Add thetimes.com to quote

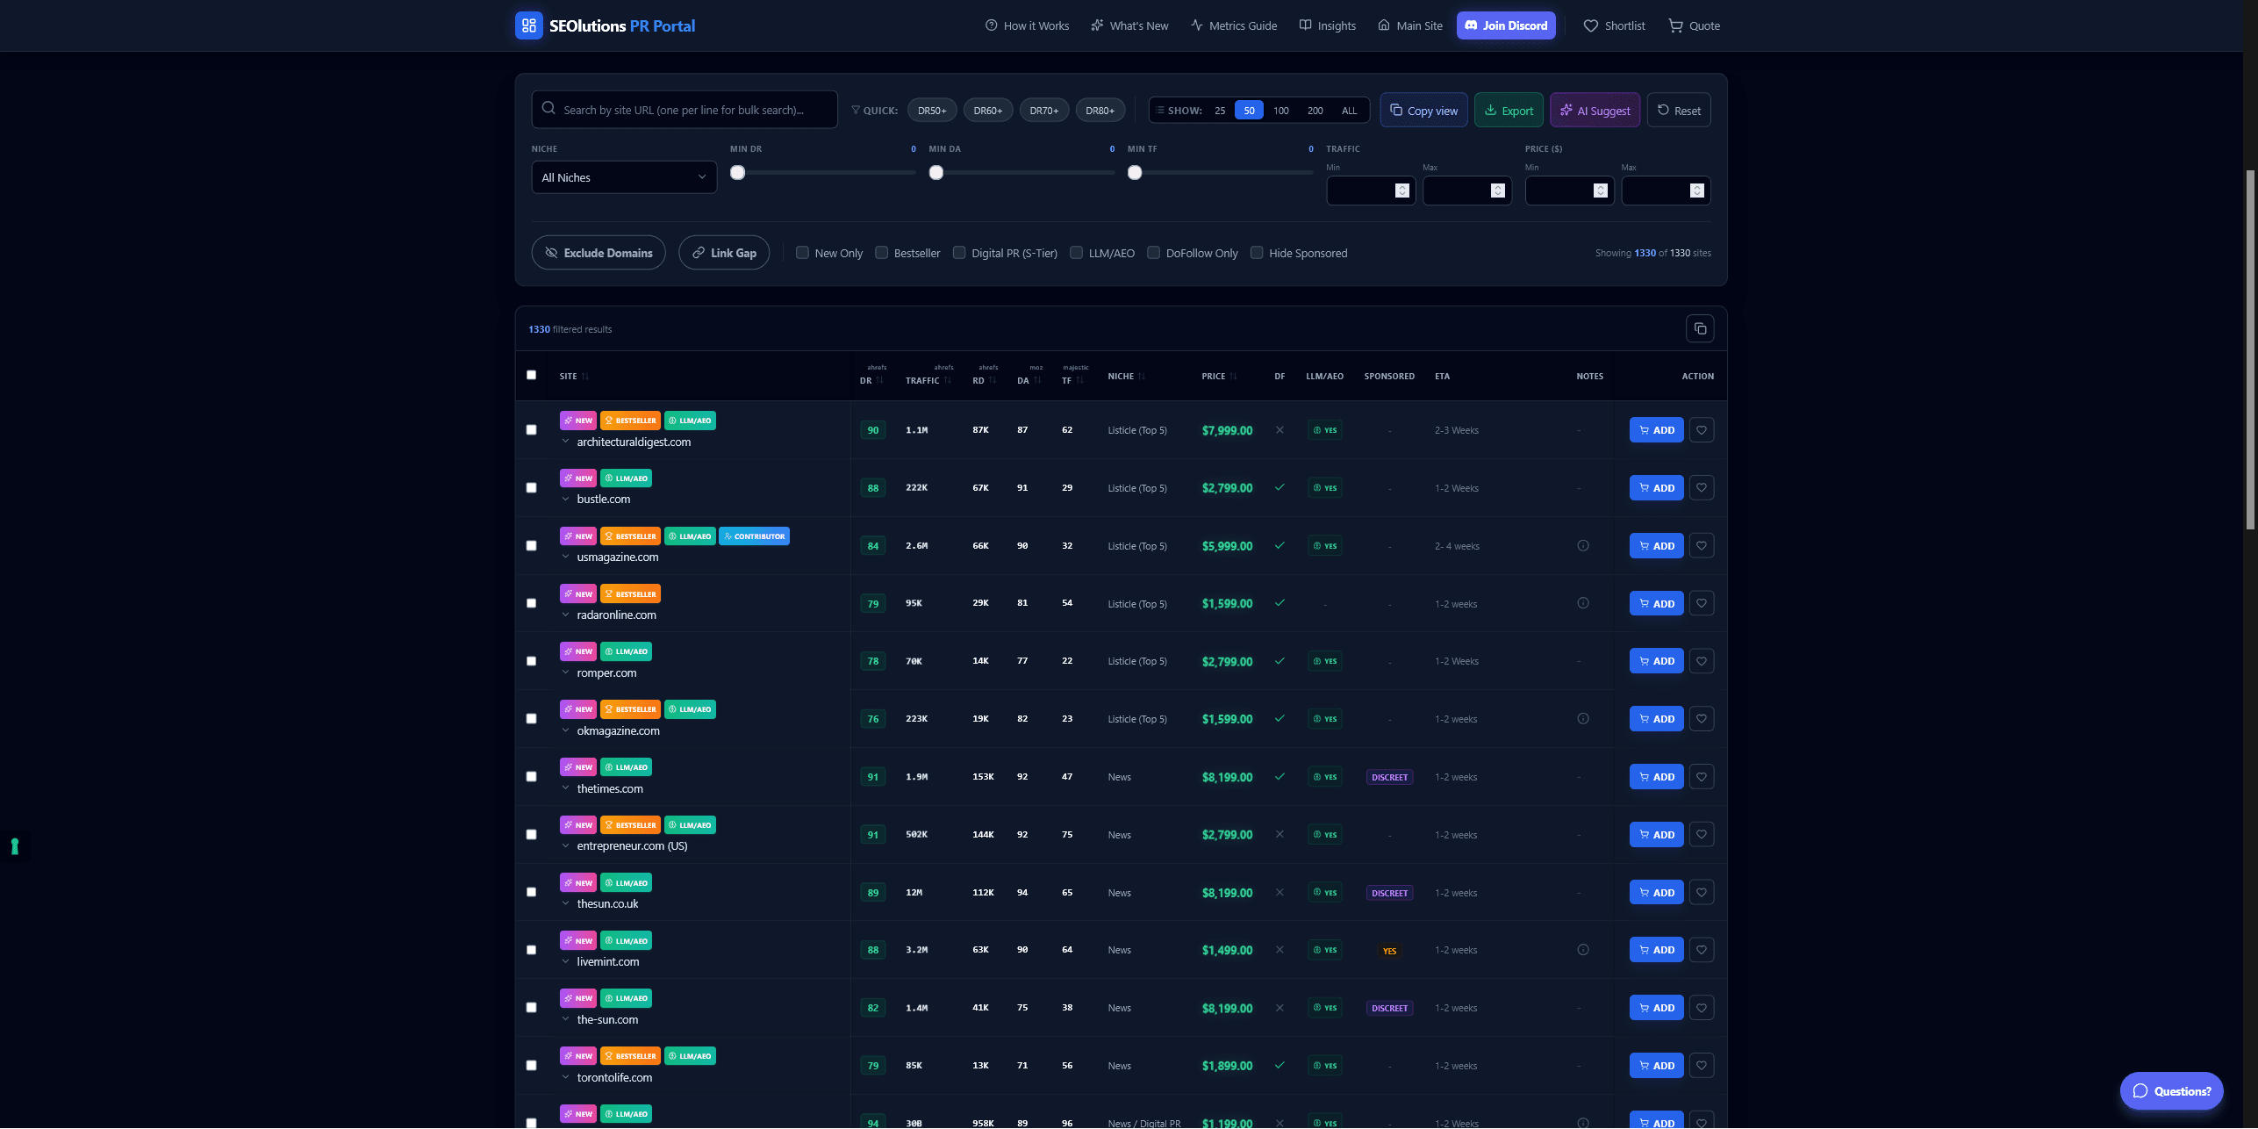[x=1656, y=777]
